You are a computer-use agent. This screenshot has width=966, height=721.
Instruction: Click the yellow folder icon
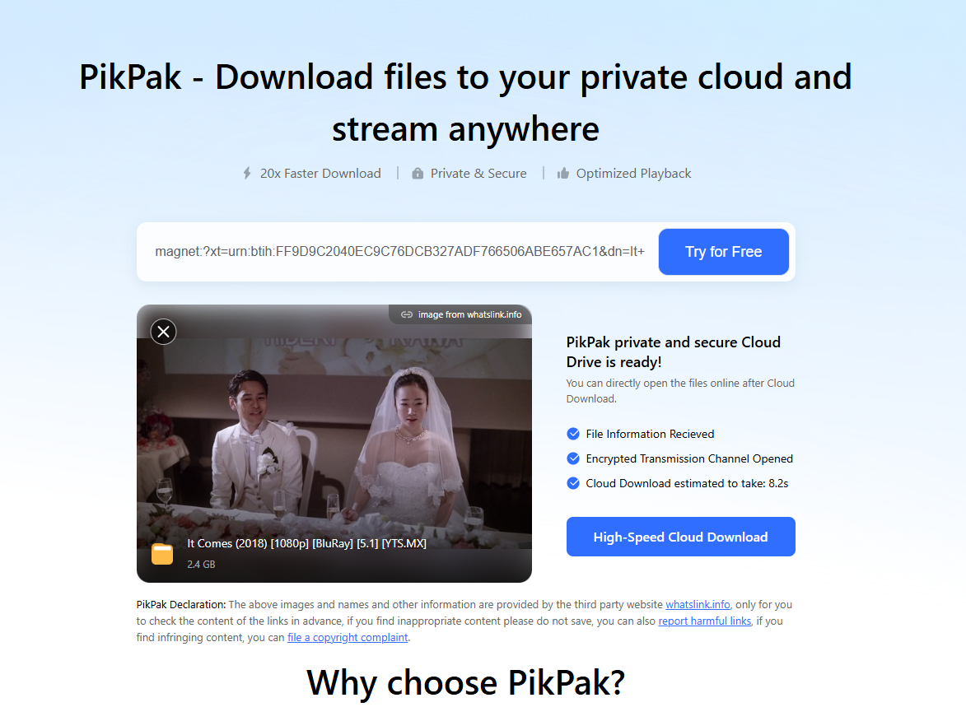tap(162, 554)
